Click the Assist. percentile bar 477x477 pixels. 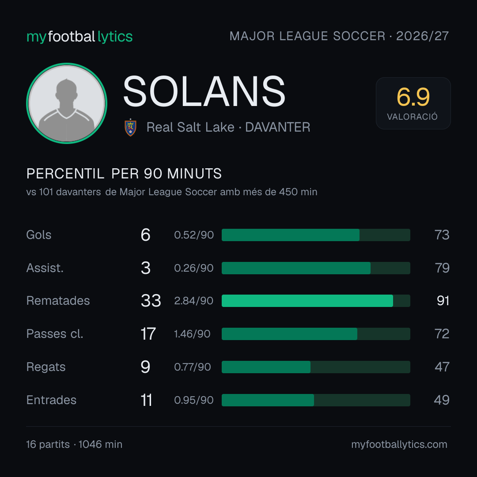click(x=316, y=268)
